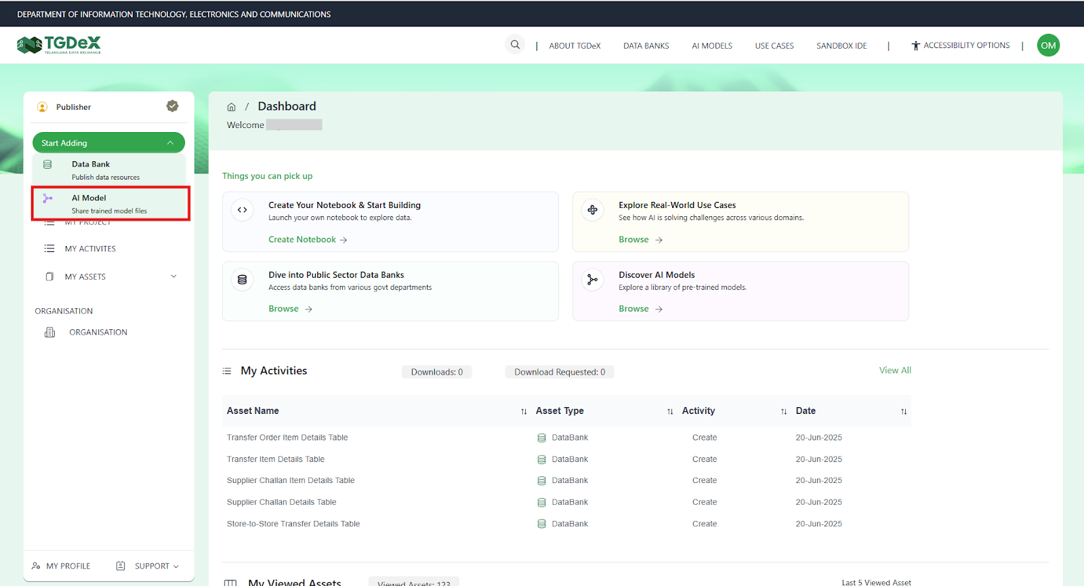
Task: Open the Support dropdown menu
Action: (152, 566)
